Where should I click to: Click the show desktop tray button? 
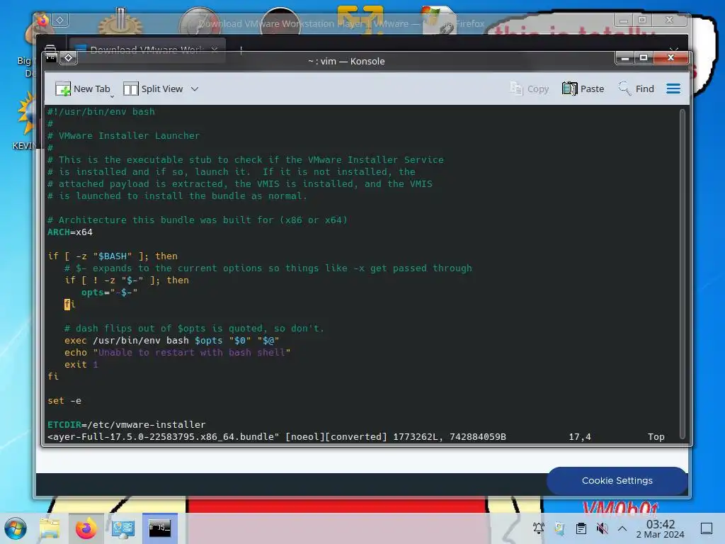tap(707, 528)
